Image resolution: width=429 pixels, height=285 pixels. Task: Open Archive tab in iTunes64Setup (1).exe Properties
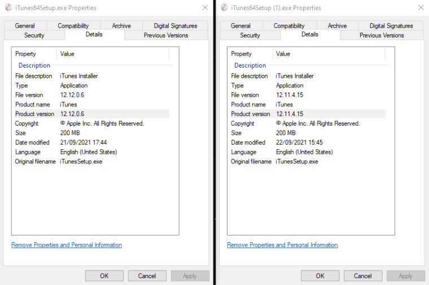point(338,26)
